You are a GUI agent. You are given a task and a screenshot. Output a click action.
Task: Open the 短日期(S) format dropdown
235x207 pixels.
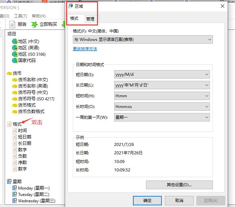(x=162, y=74)
